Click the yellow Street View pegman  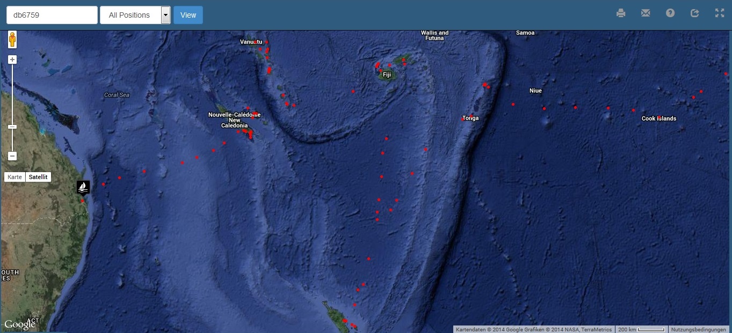12,40
